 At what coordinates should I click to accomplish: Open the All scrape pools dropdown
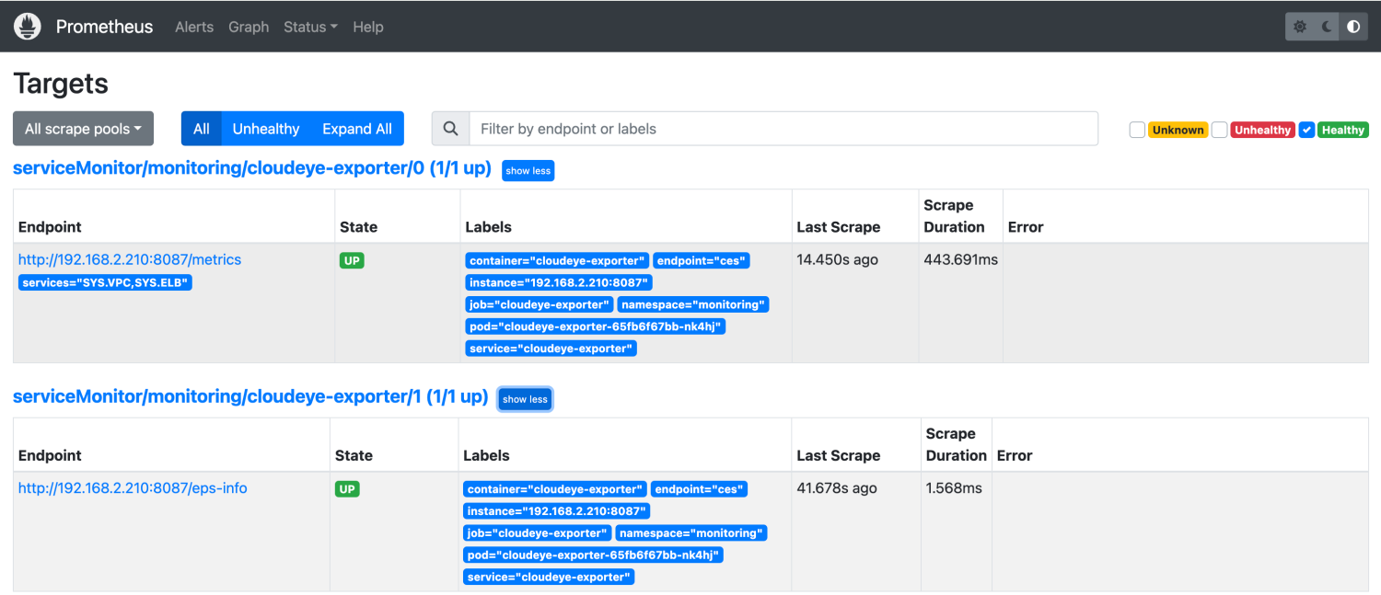coord(83,129)
